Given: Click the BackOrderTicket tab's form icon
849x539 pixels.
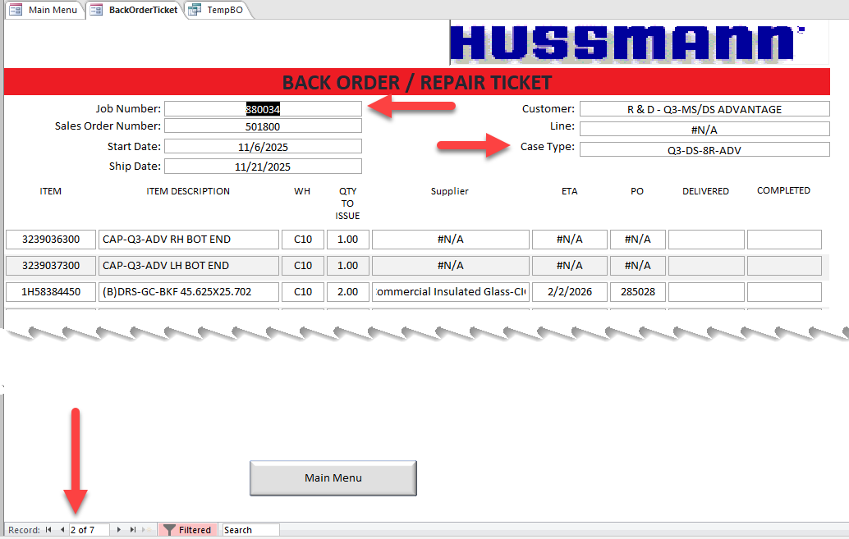Looking at the screenshot, I should (x=96, y=10).
